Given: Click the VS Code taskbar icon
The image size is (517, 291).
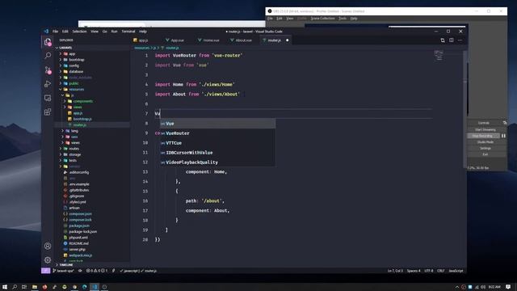Looking at the screenshot, I should [95, 287].
